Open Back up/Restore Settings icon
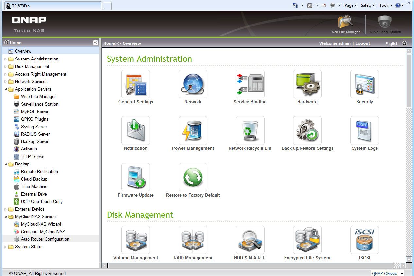This screenshot has width=414, height=276. (x=307, y=130)
